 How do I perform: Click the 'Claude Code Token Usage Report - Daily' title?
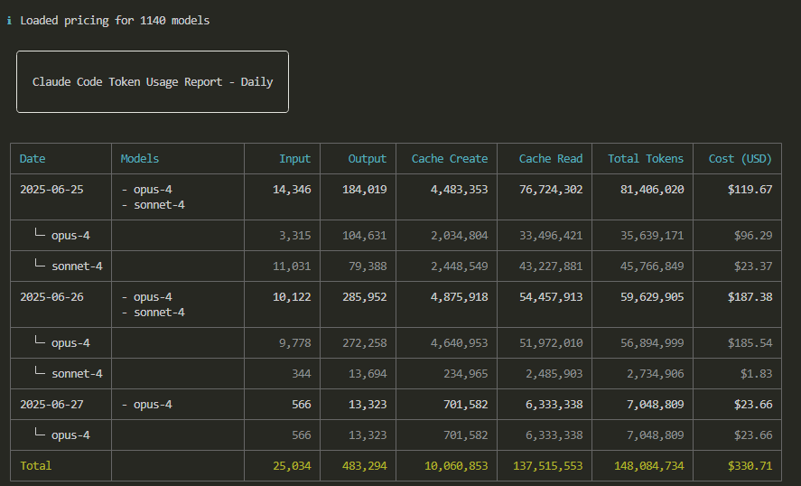(153, 82)
